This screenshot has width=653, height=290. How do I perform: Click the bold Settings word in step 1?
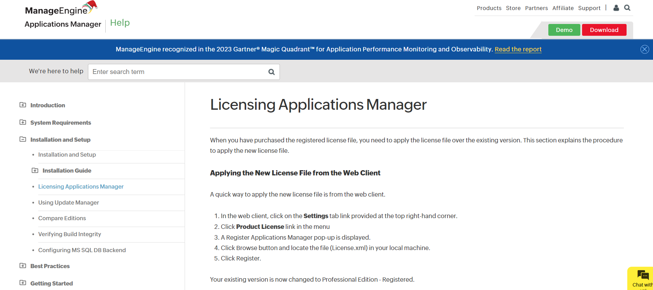316,216
